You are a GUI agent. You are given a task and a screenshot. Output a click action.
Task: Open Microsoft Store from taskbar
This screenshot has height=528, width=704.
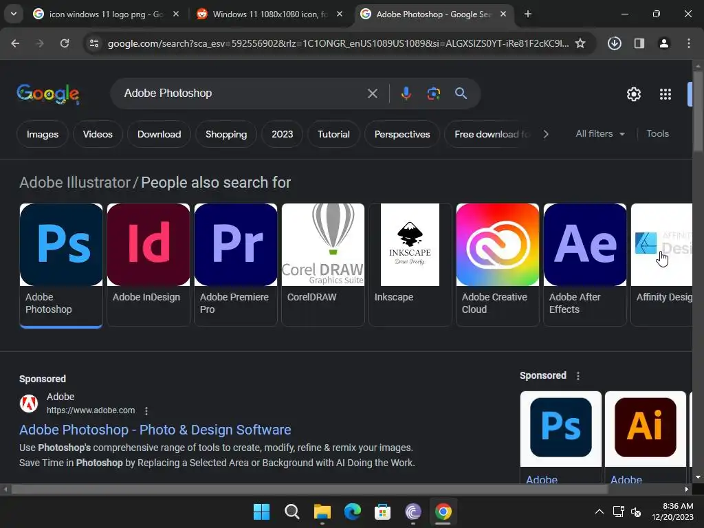tap(382, 511)
